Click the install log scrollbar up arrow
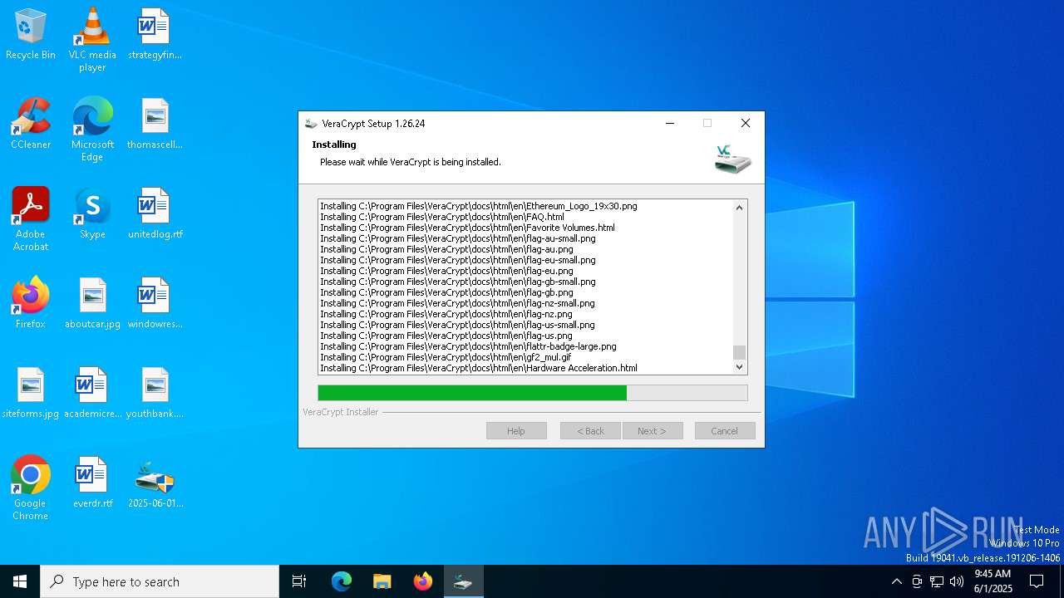The image size is (1064, 598). tap(740, 208)
